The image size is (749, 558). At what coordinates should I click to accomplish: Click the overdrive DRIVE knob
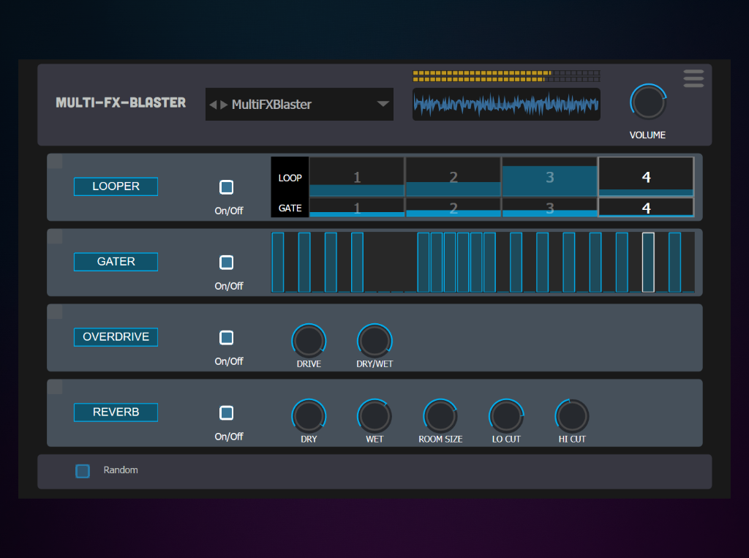(309, 341)
